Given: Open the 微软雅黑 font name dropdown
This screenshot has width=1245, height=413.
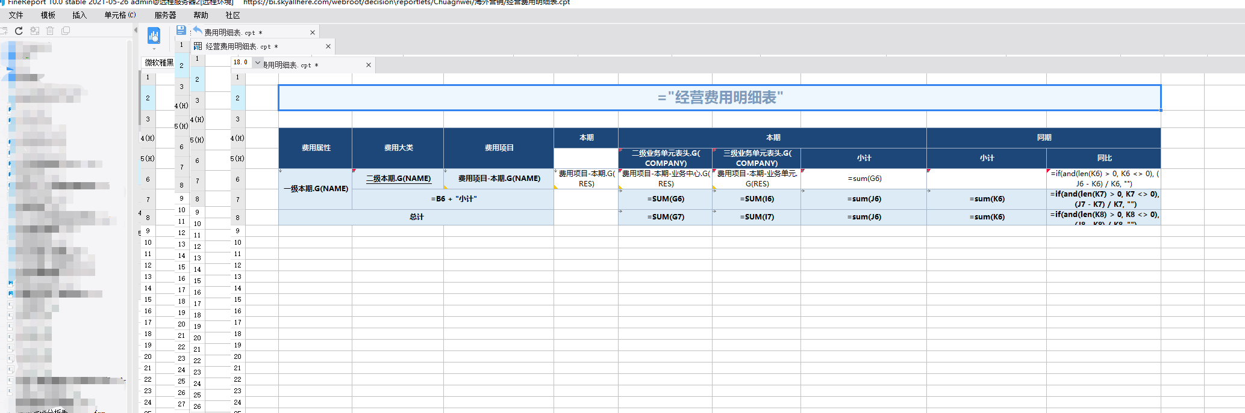Looking at the screenshot, I should [x=158, y=63].
